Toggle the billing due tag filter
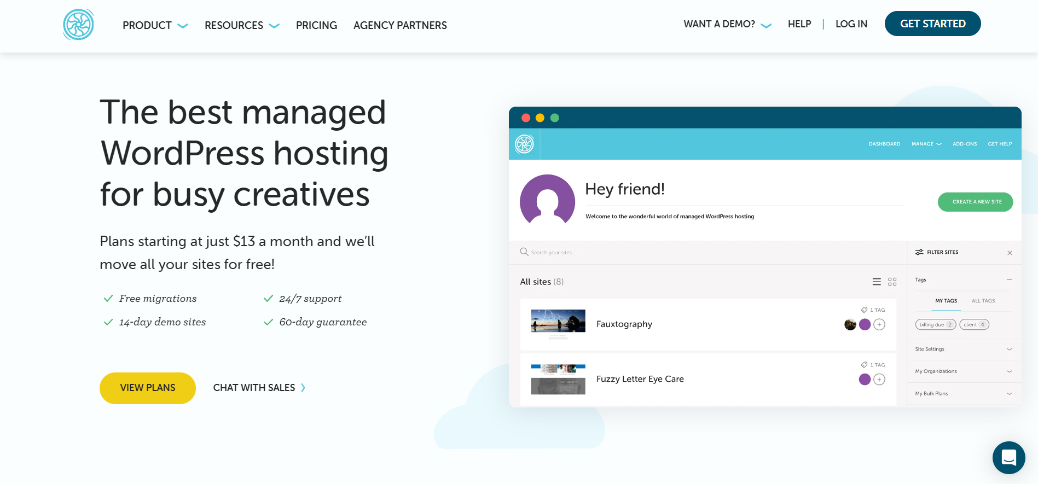 (x=936, y=324)
